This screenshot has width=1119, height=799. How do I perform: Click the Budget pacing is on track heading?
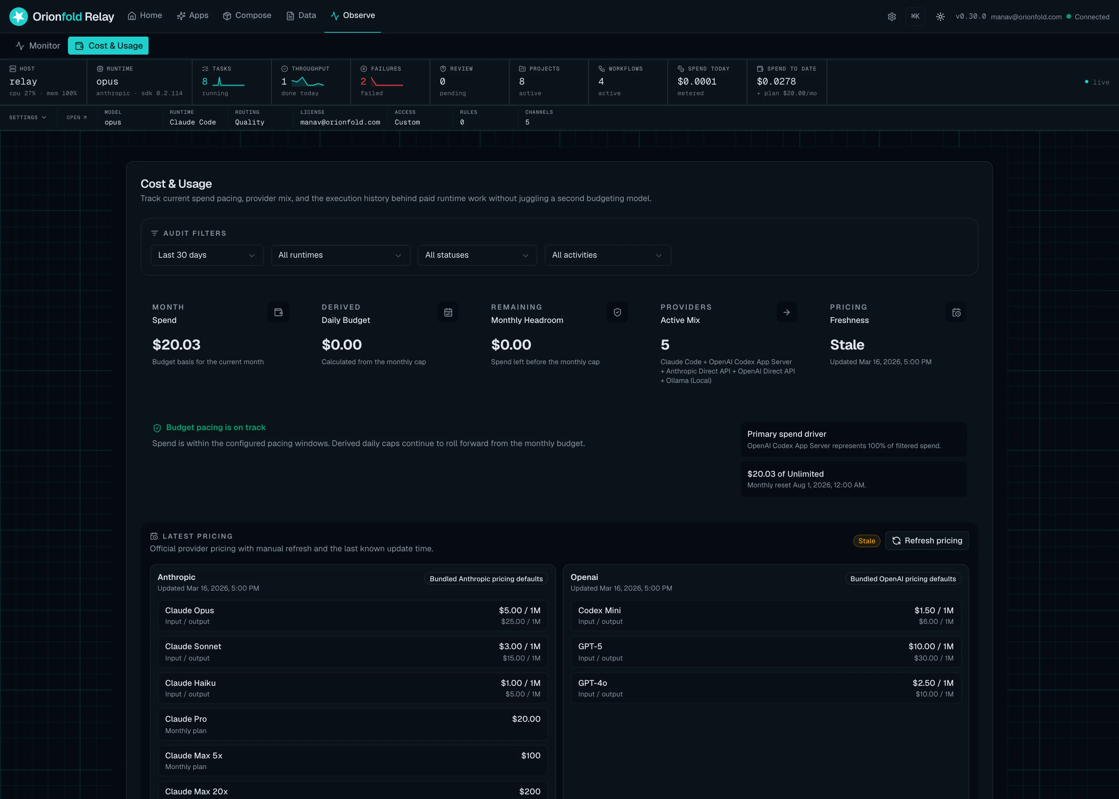pyautogui.click(x=215, y=427)
